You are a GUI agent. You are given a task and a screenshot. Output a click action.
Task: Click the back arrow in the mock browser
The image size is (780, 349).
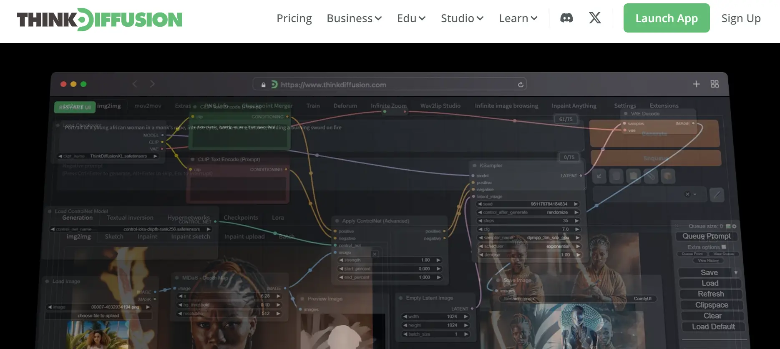[135, 84]
